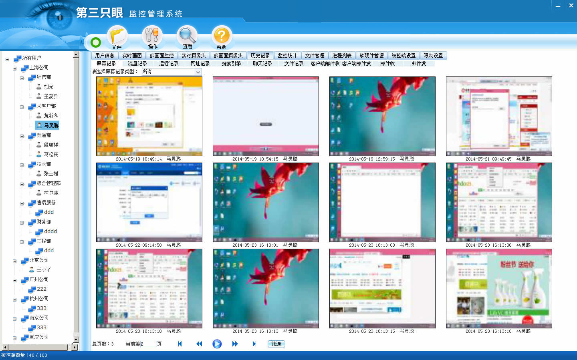The width and height of the screenshot is (577, 360).
Task: Select user 刘光 in the tree
Action: pyautogui.click(x=48, y=87)
